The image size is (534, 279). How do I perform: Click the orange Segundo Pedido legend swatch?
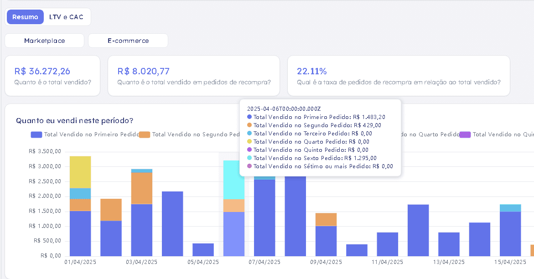coord(145,134)
